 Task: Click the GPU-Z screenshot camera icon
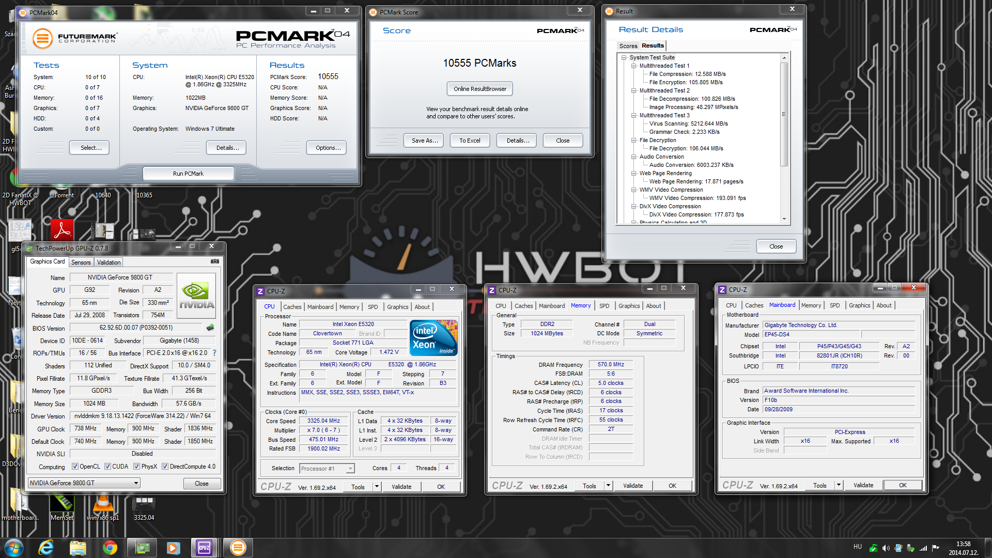tap(215, 261)
